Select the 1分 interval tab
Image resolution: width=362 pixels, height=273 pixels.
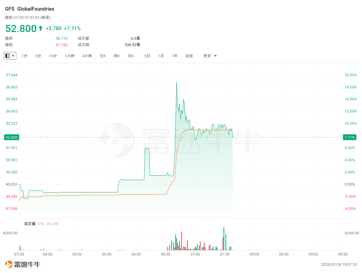(25, 56)
